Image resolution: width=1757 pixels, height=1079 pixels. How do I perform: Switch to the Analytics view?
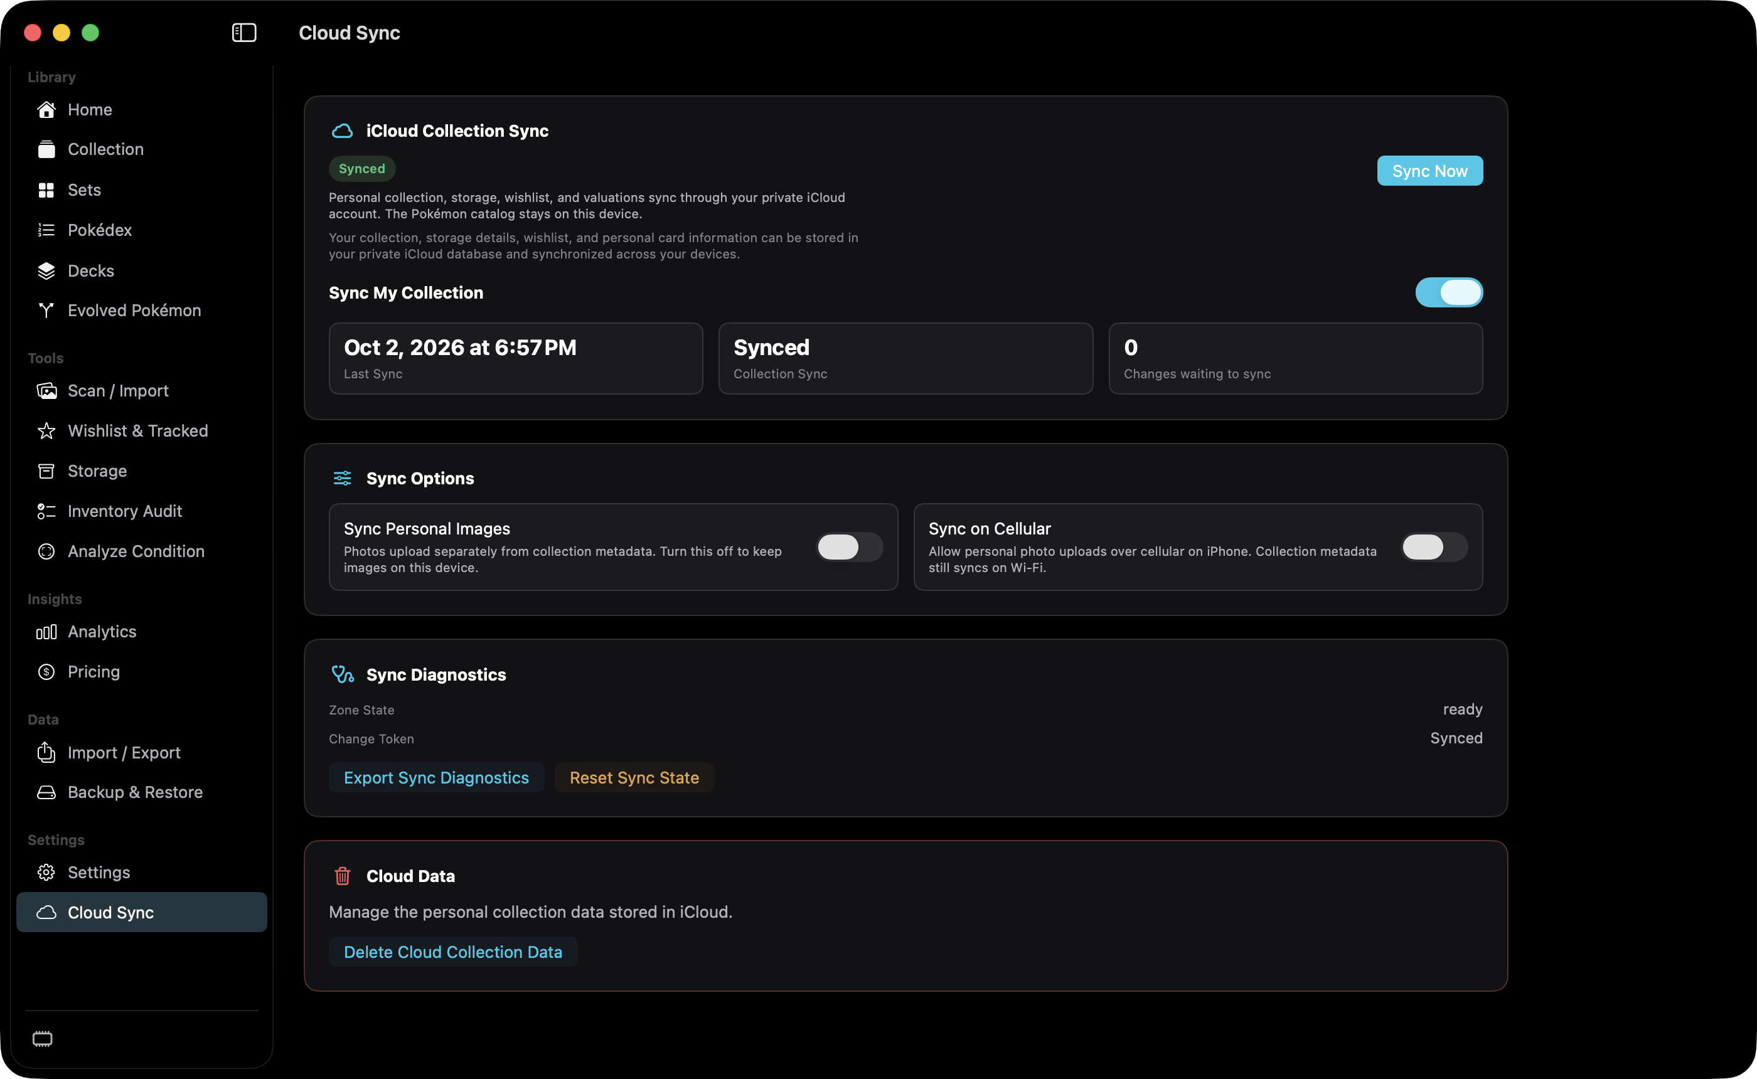[142, 632]
